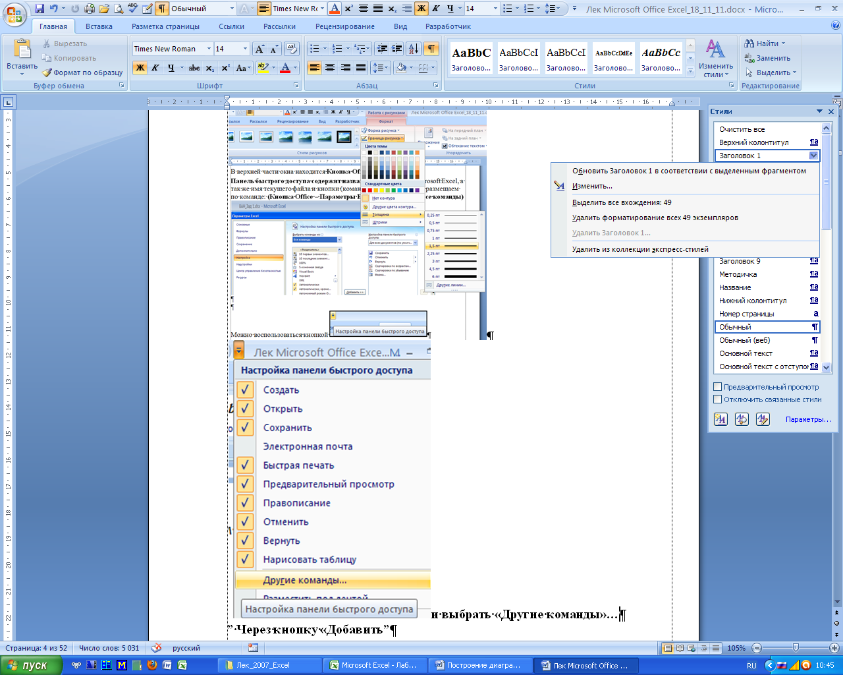Click Очистить все in Styles pane

pyautogui.click(x=767, y=129)
